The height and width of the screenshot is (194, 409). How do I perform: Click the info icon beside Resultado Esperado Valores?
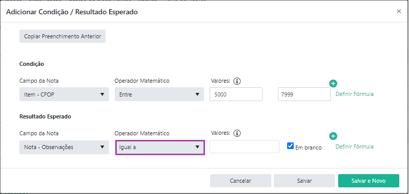pyautogui.click(x=237, y=133)
